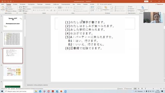Open Opera browser from taskbar
Screen dimensions: 165x93
click(x=48, y=91)
